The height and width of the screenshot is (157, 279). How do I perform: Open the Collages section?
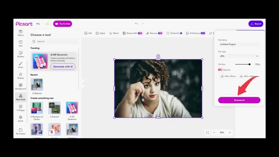[x=21, y=108]
